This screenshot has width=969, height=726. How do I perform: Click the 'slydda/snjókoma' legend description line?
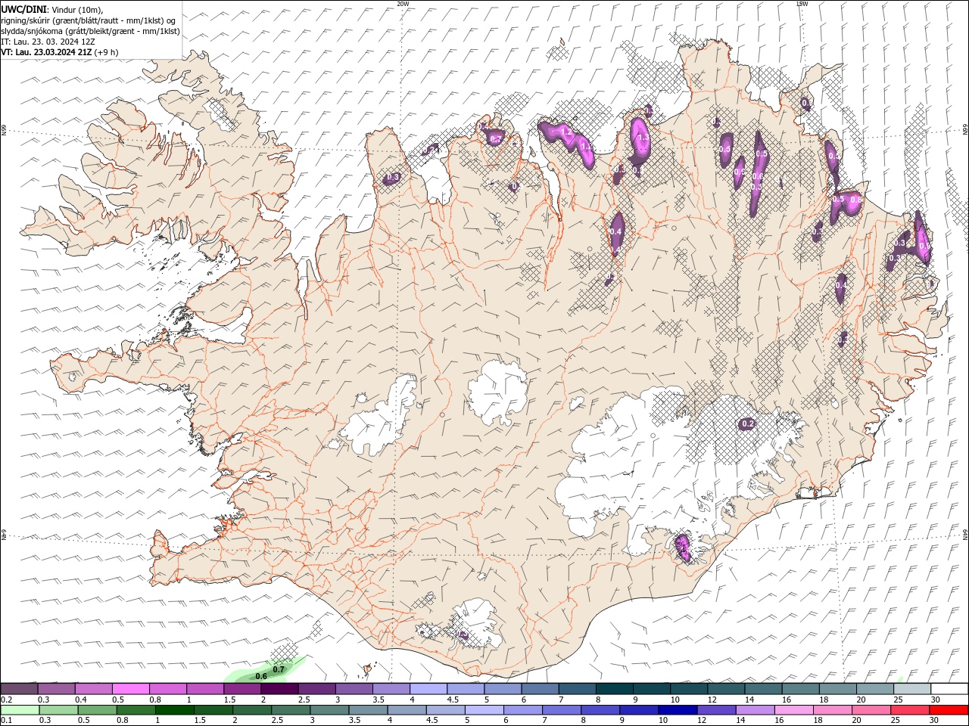click(90, 31)
